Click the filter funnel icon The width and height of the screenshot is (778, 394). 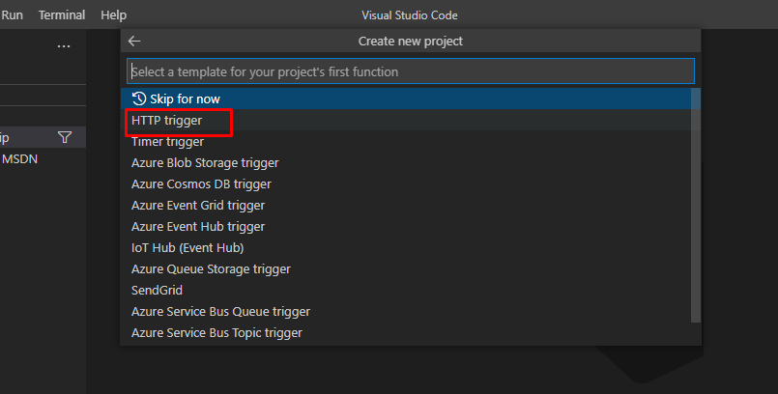point(65,137)
